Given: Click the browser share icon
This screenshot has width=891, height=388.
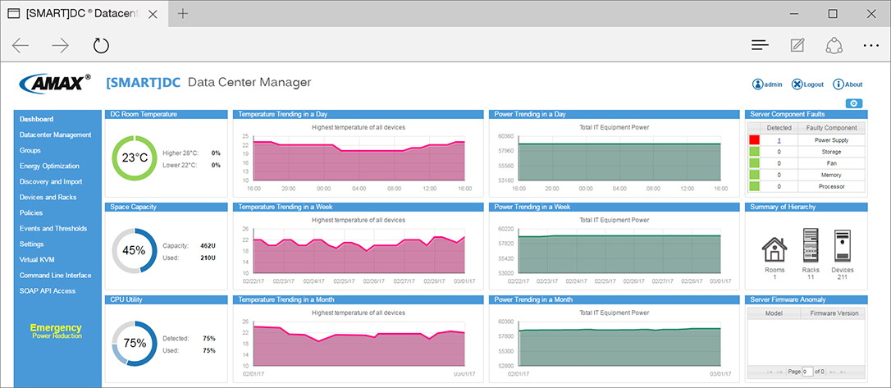Looking at the screenshot, I should point(834,45).
